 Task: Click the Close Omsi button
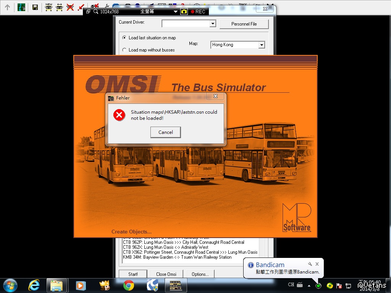click(x=166, y=274)
